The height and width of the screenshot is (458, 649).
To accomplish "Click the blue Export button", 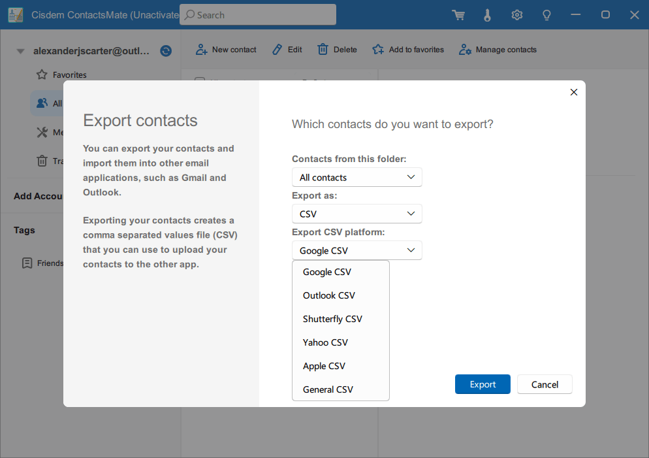I will (x=483, y=384).
